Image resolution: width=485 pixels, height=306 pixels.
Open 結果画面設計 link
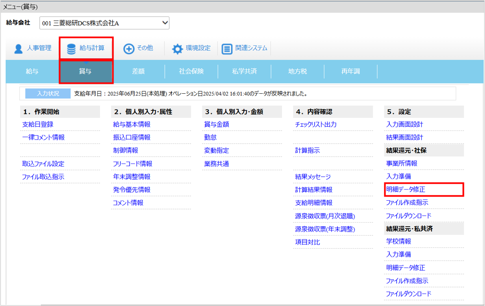pos(405,138)
